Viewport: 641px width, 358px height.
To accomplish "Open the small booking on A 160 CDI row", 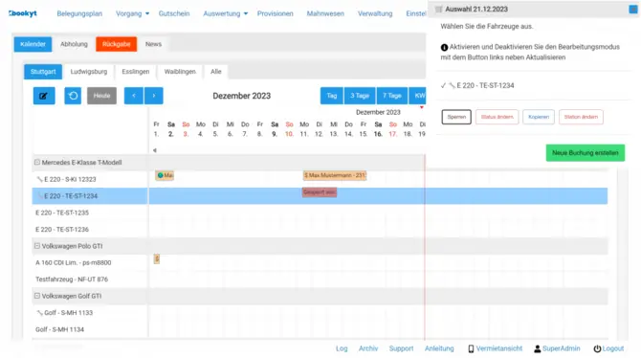I will pyautogui.click(x=157, y=259).
